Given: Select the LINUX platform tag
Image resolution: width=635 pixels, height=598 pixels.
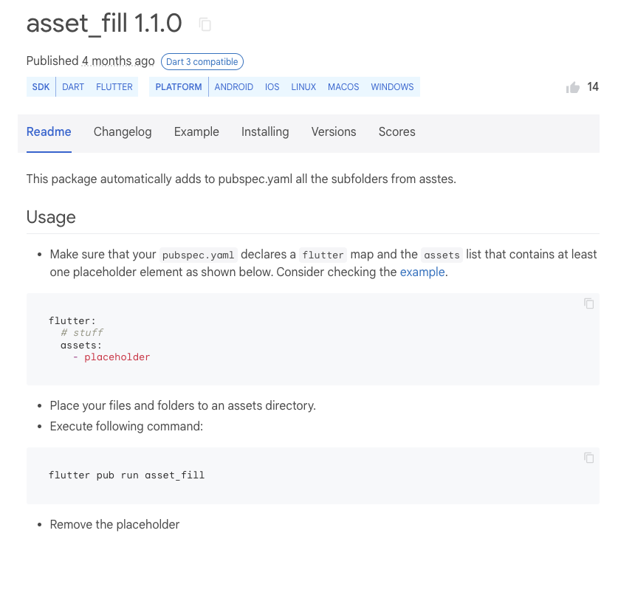Looking at the screenshot, I should (303, 87).
